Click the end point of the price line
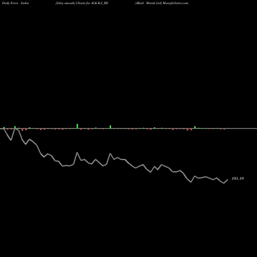Viewport: 257px width, 257px height. pyautogui.click(x=228, y=179)
